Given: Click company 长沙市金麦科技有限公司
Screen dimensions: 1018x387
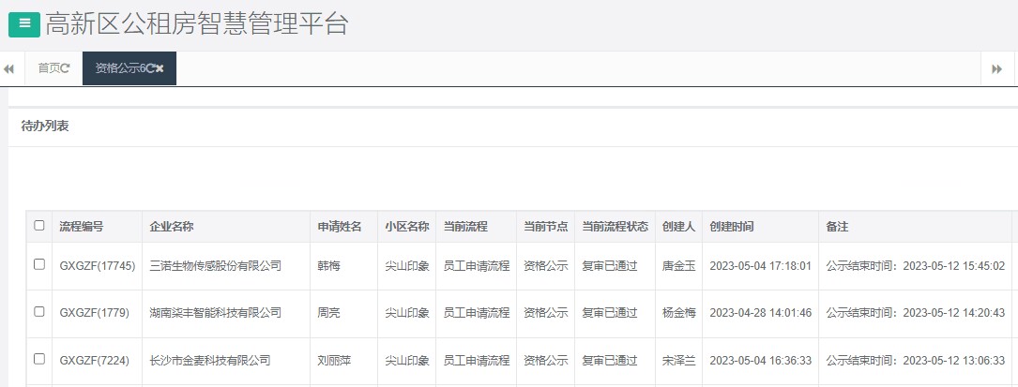Looking at the screenshot, I should click(210, 361).
